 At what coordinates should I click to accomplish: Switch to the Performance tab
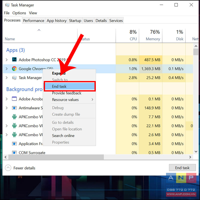(x=33, y=20)
